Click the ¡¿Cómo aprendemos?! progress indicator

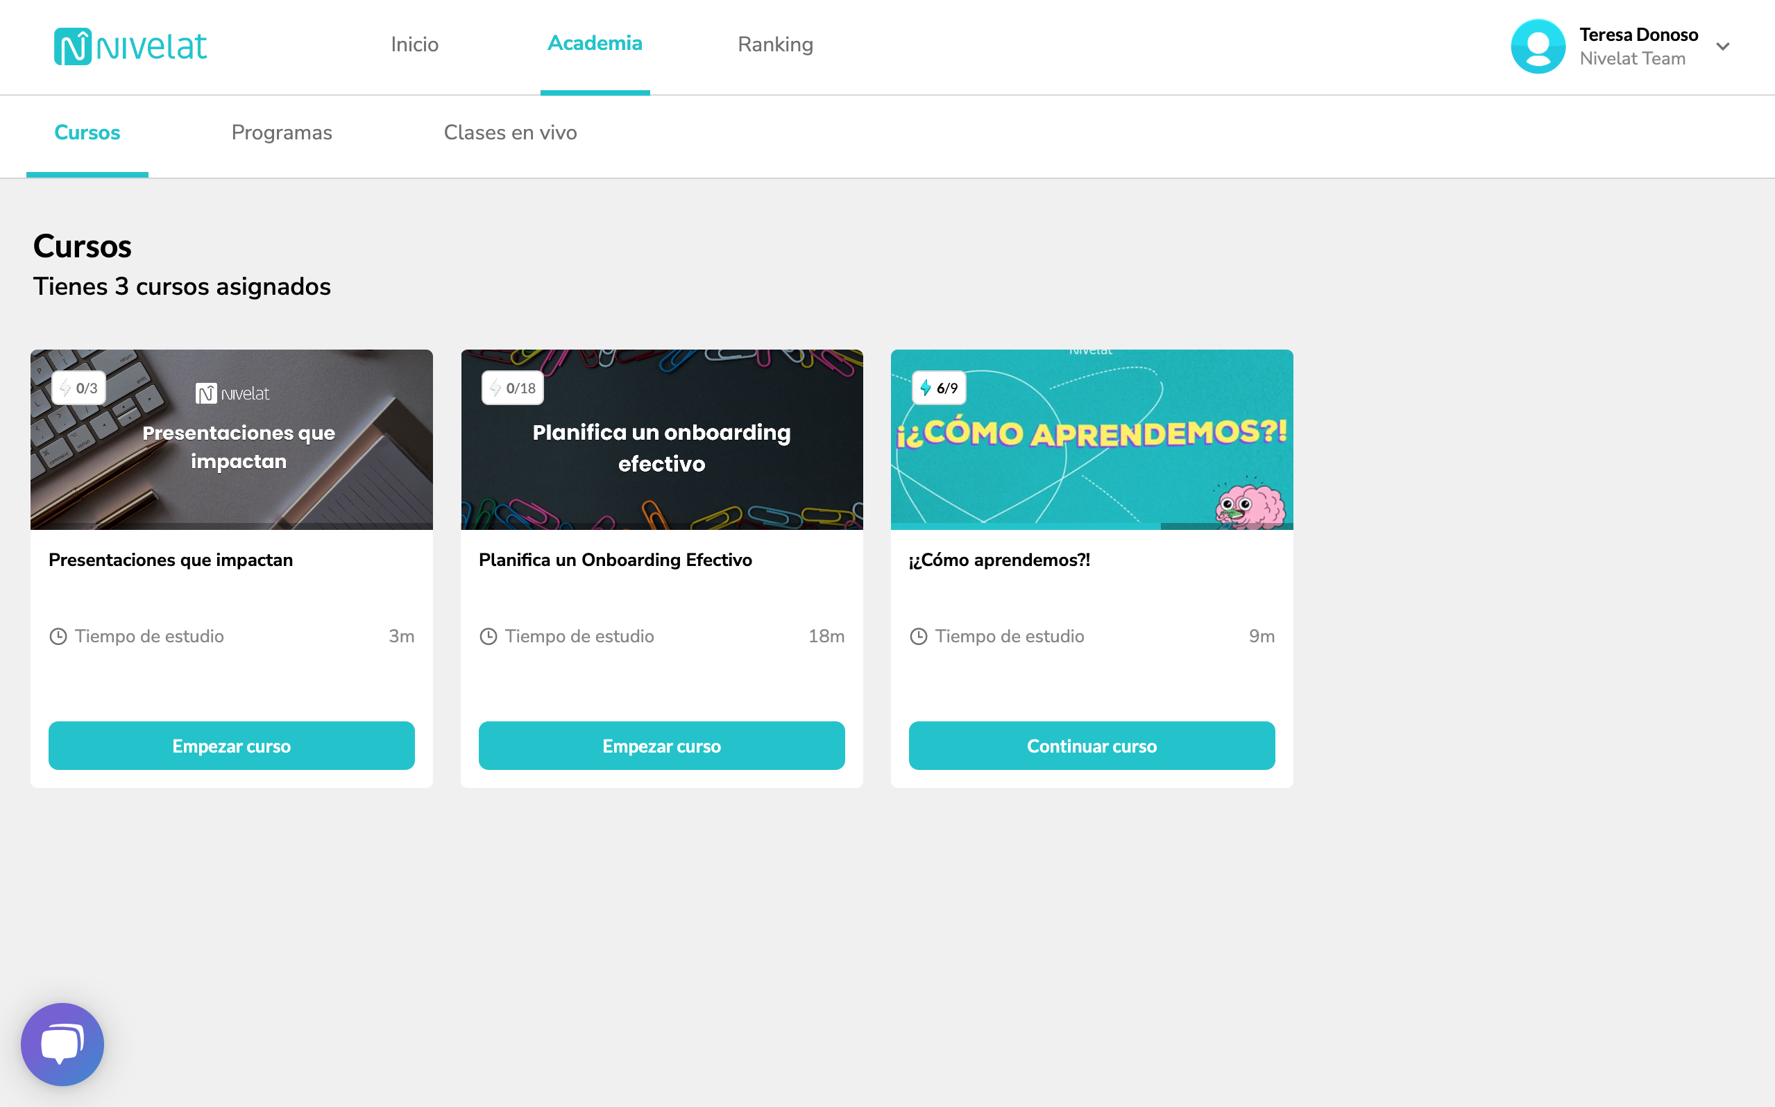tap(940, 388)
